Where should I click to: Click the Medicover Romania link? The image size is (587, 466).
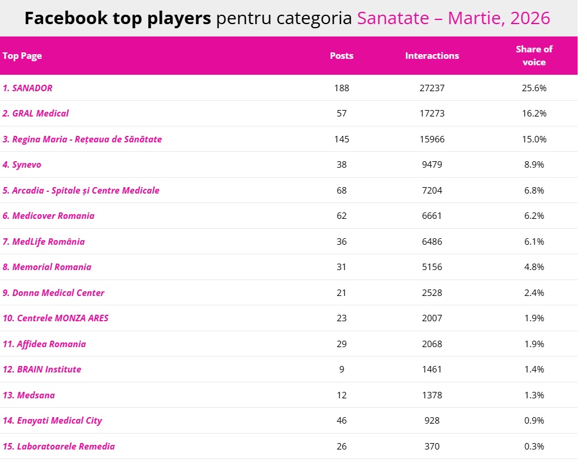point(53,216)
